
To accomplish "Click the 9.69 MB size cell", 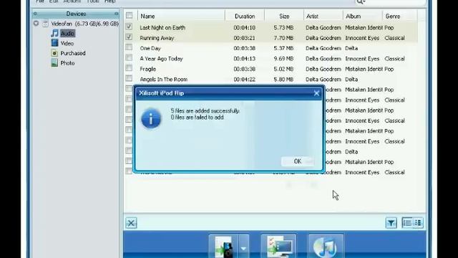I will 283,59.
